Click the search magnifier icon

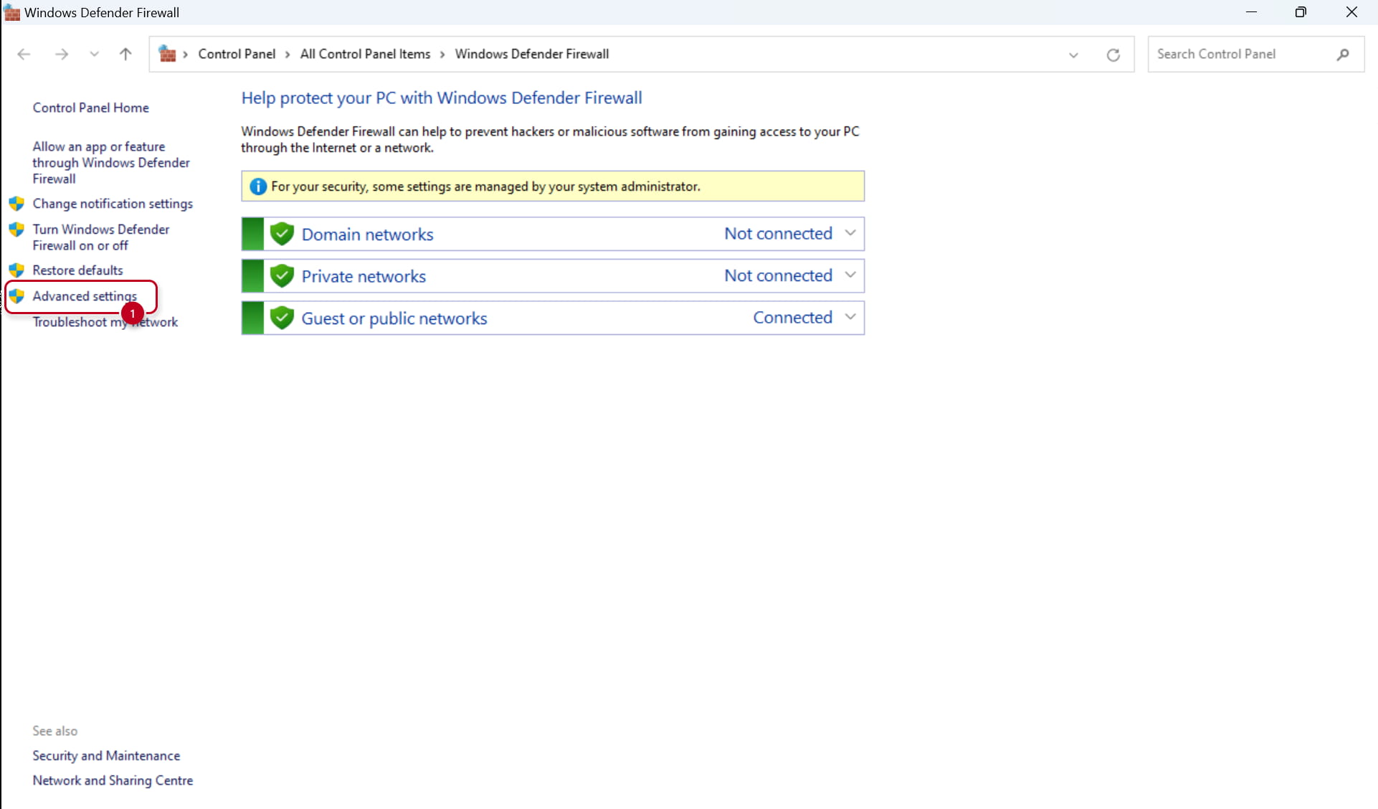coord(1343,55)
